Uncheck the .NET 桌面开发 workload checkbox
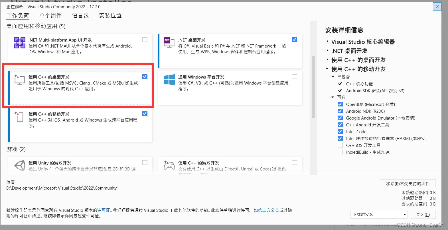448x230 pixels. click(x=295, y=40)
